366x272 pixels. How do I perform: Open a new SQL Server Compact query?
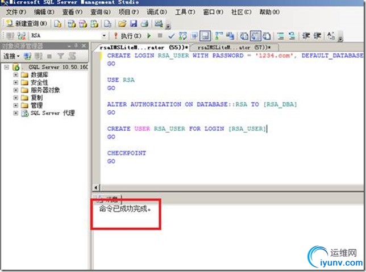tap(107, 23)
